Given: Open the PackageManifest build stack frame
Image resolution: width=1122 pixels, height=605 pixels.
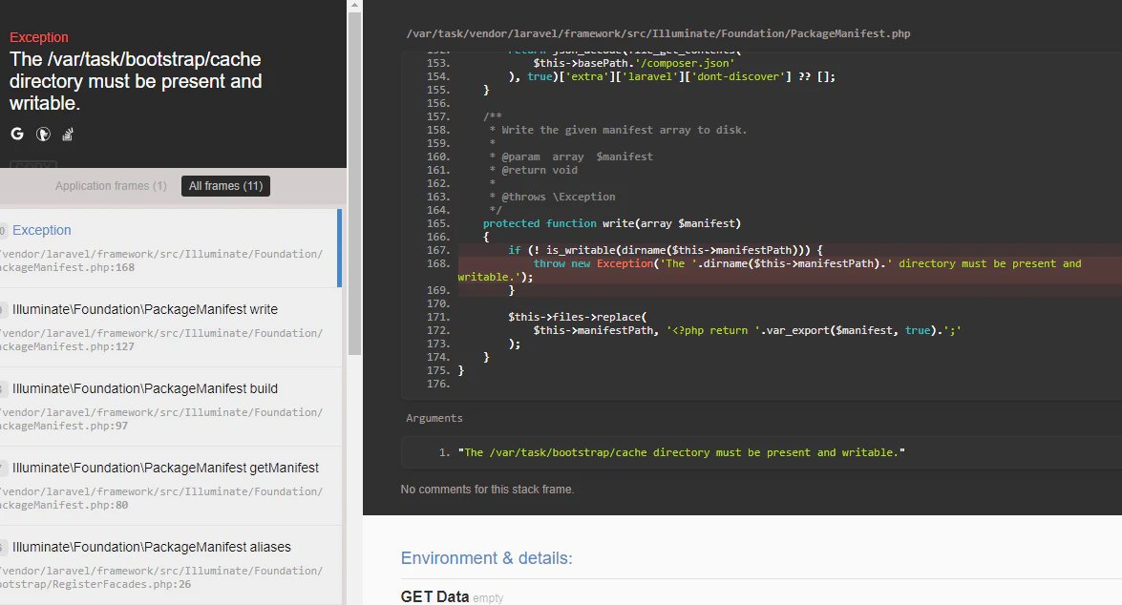Looking at the screenshot, I should click(170, 407).
